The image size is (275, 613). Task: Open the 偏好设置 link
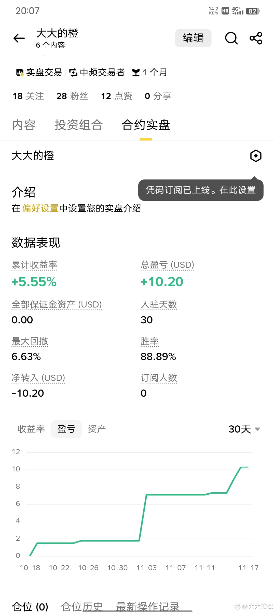[40, 208]
